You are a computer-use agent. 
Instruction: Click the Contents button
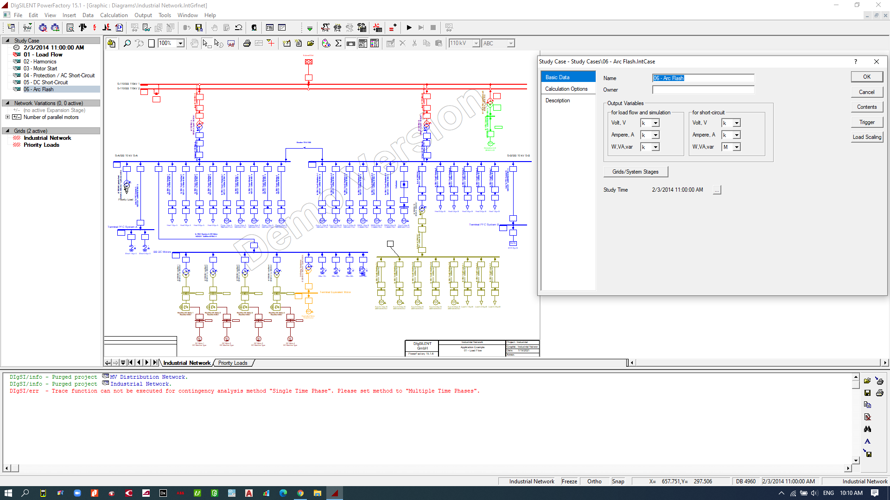(x=867, y=107)
